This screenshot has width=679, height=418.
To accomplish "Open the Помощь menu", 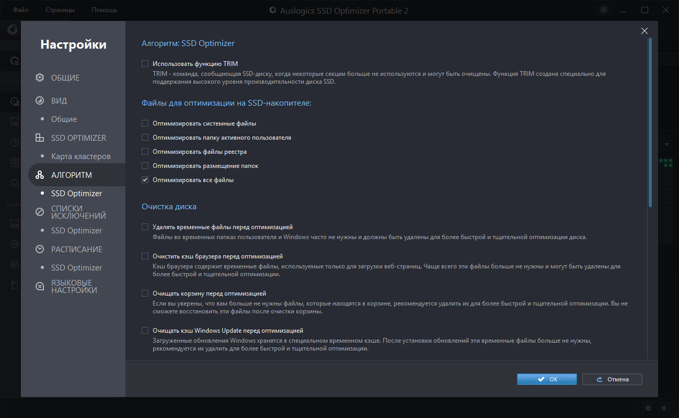I will click(104, 10).
